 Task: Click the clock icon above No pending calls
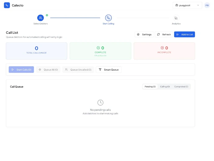[100, 102]
